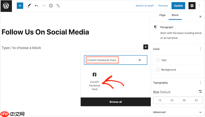Image resolution: width=205 pixels, height=117 pixels.
Task: Click the Update button
Action: tap(178, 6)
